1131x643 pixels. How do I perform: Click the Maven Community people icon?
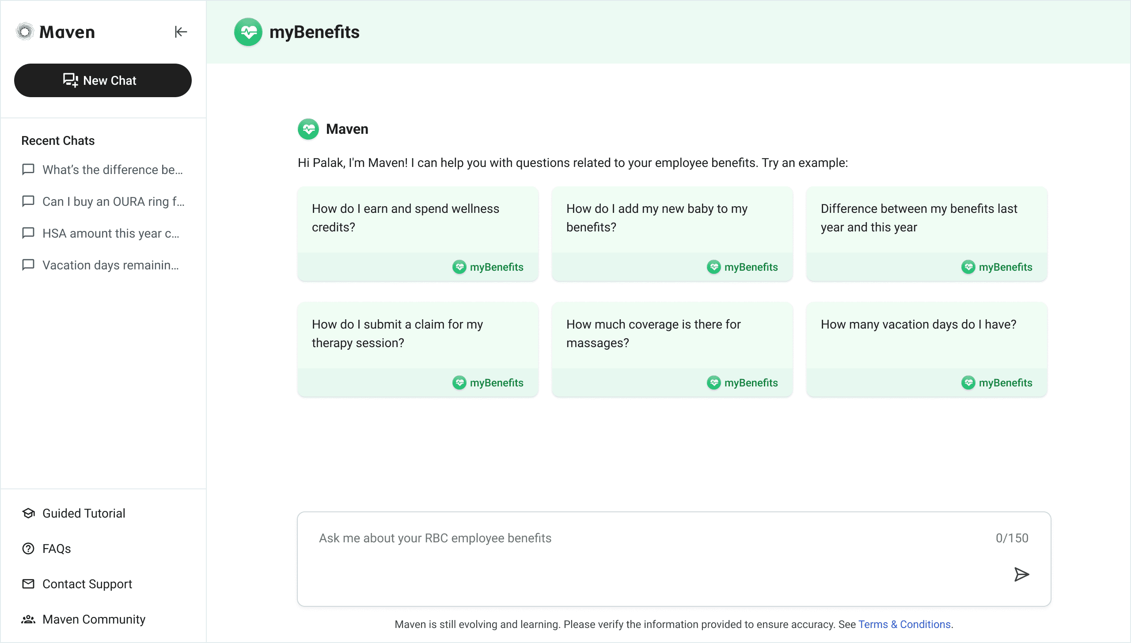pos(28,619)
